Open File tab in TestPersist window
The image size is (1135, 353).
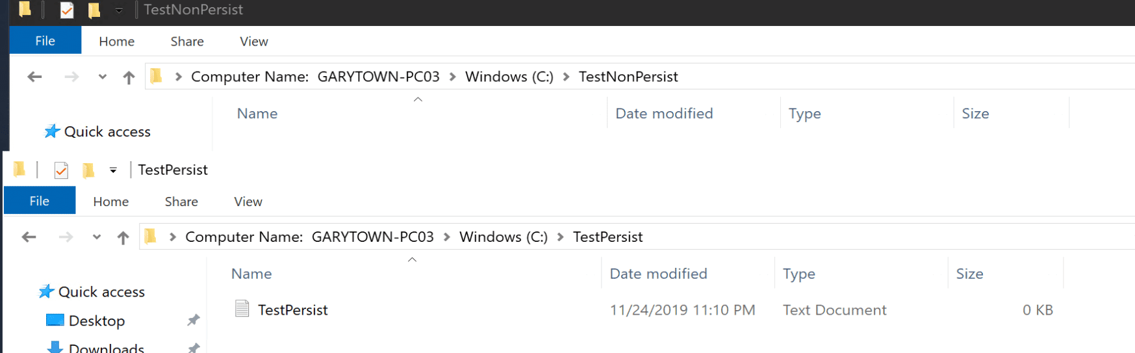click(x=40, y=202)
